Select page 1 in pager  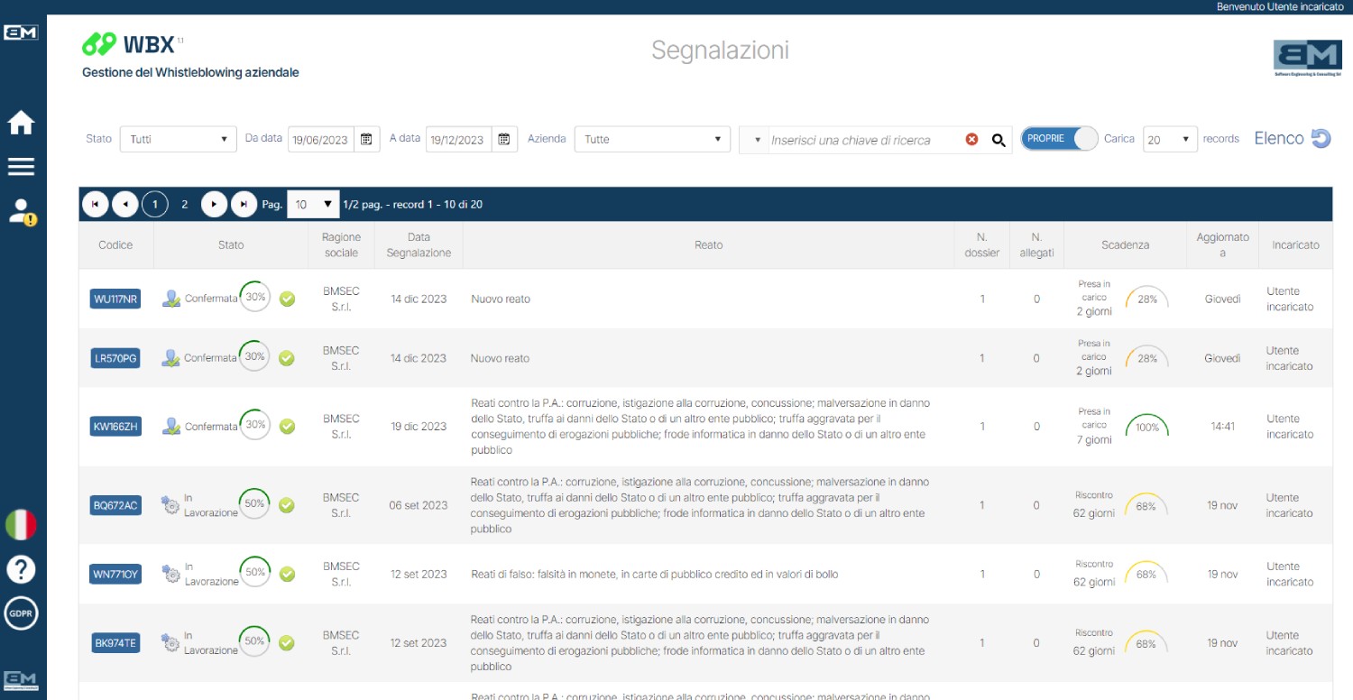coord(154,205)
